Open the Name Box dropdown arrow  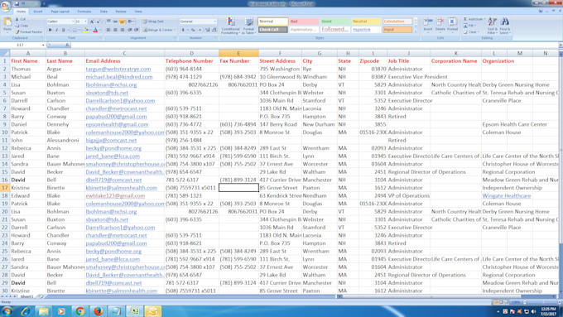(43, 46)
